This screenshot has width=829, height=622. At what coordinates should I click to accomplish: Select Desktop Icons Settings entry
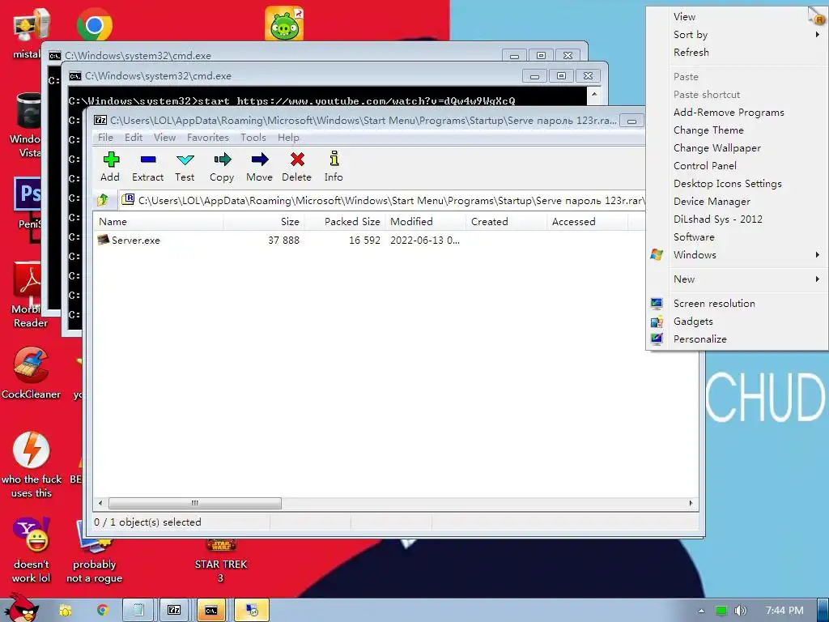coord(737,184)
